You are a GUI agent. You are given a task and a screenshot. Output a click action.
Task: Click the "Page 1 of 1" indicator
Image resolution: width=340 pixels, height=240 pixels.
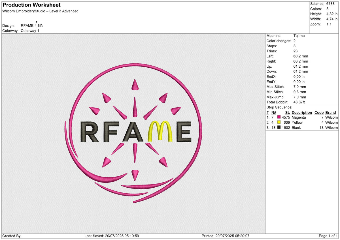point(328,236)
